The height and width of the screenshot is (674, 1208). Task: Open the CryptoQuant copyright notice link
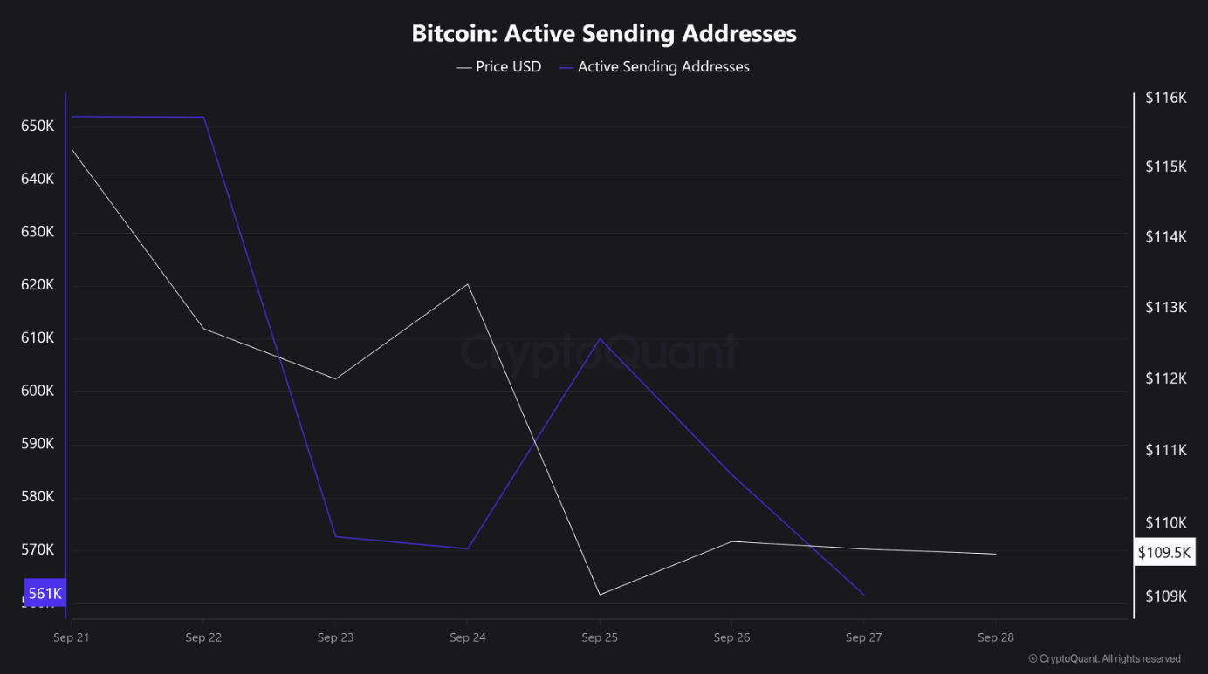(1104, 659)
